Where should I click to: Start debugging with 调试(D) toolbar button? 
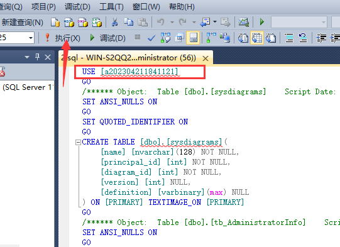click(107, 38)
